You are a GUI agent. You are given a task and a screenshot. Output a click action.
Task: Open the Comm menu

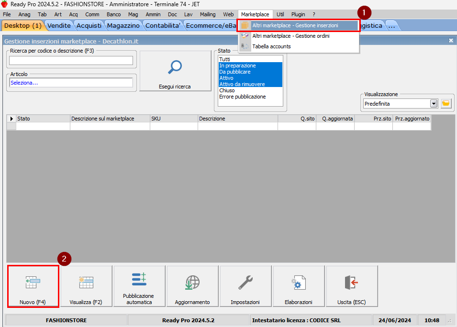coord(92,14)
